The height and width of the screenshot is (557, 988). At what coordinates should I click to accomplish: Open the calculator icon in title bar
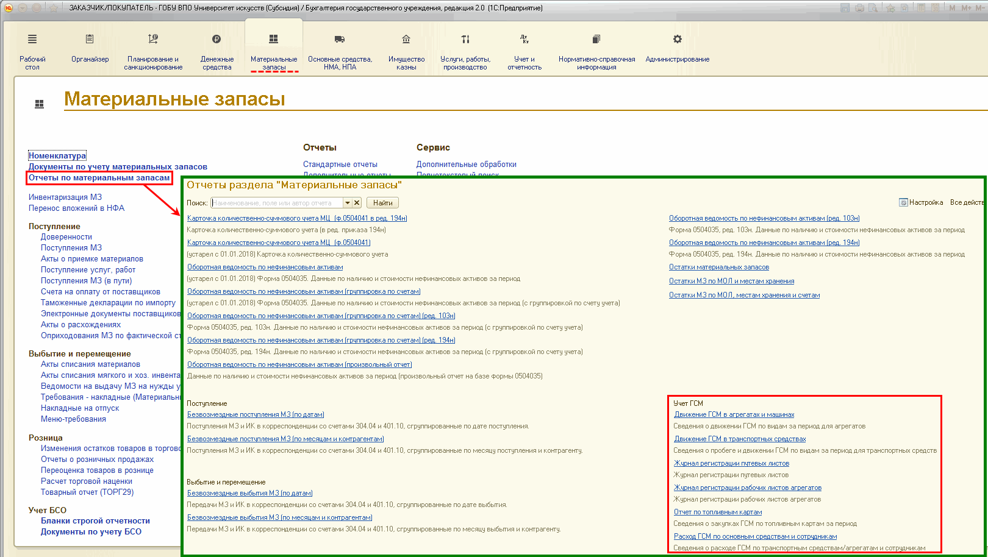[x=920, y=8]
